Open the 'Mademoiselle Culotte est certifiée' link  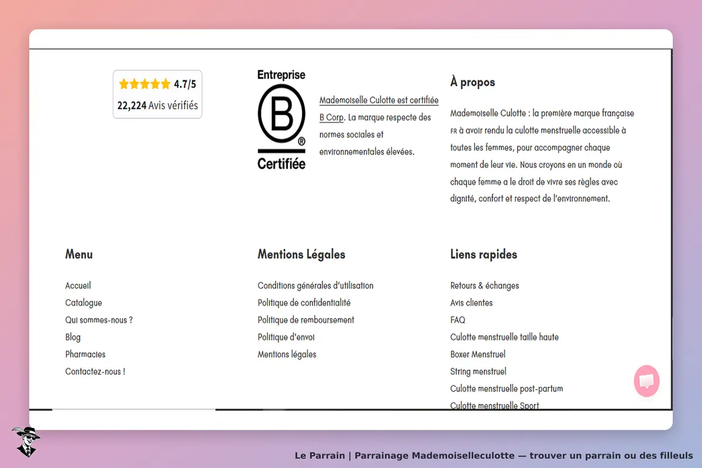pyautogui.click(x=379, y=109)
